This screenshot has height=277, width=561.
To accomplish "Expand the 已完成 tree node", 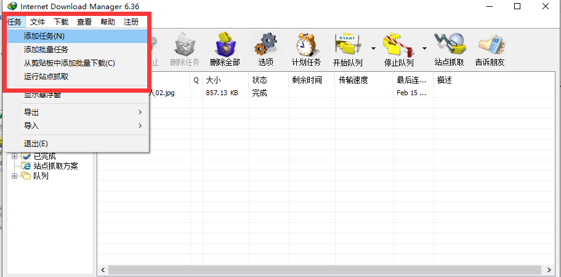I will 15,156.
